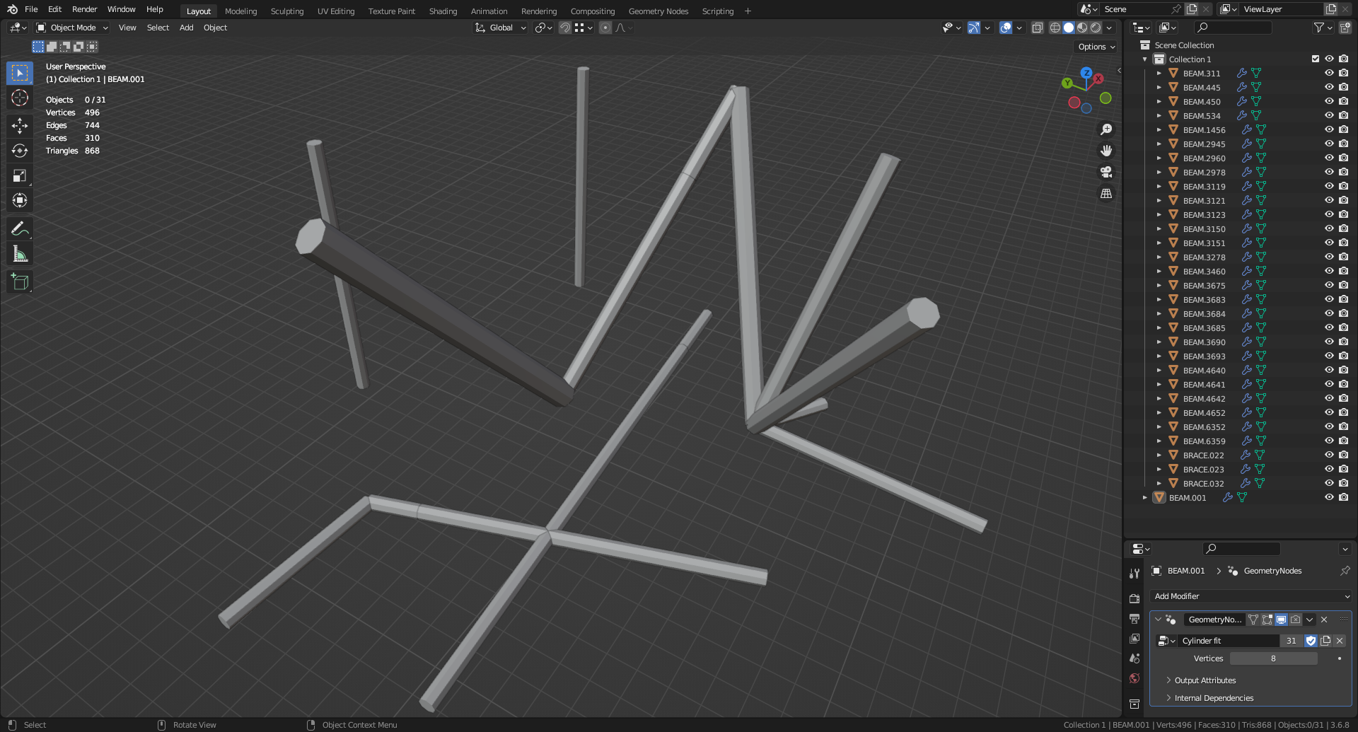Activate the Scale tool
This screenshot has height=732, width=1358.
[x=20, y=175]
